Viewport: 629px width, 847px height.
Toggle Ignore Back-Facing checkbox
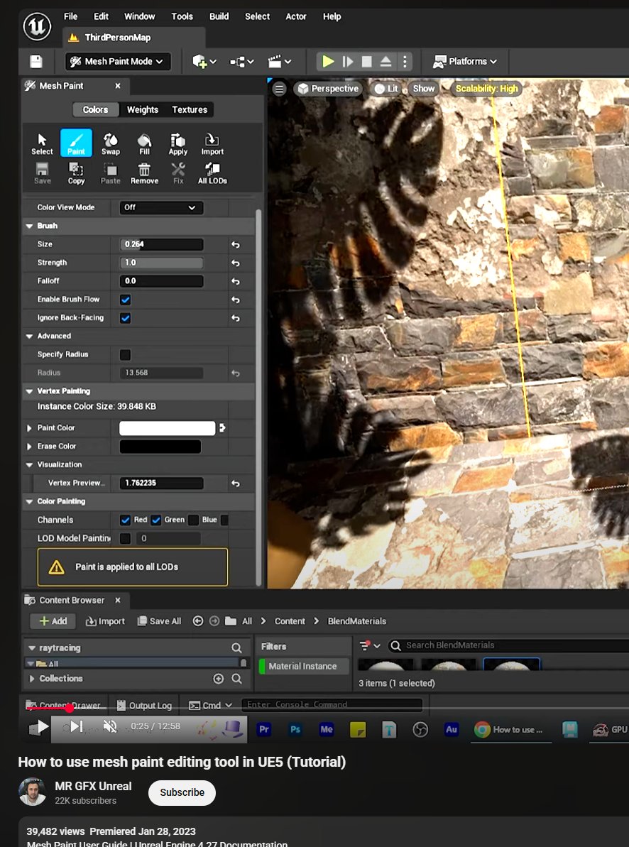(126, 318)
